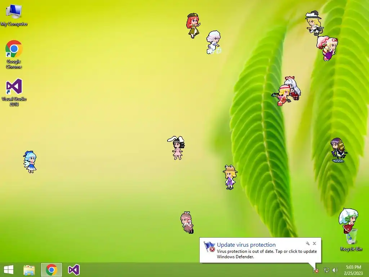Click the bunny-eared girl in pink dress

pyautogui.click(x=176, y=148)
